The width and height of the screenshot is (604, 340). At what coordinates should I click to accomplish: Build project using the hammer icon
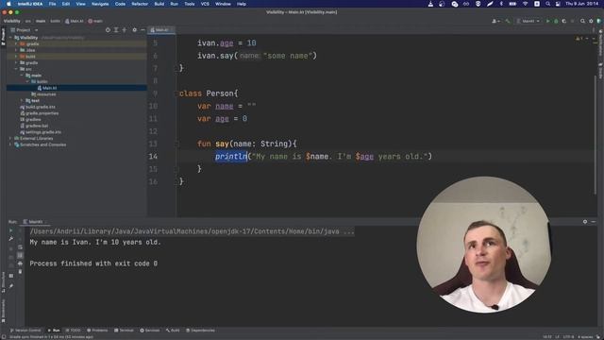pos(508,21)
